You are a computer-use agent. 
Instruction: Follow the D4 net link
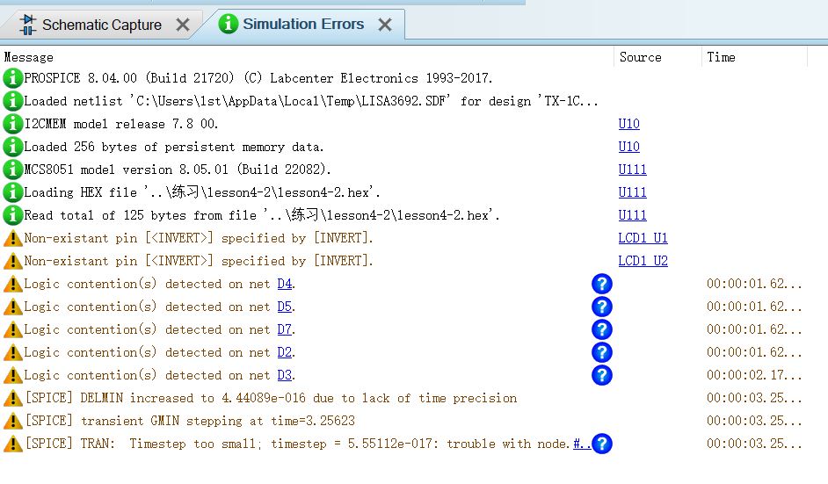[284, 284]
